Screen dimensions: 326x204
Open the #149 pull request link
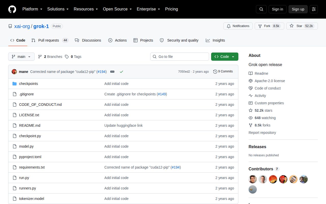coord(162,94)
